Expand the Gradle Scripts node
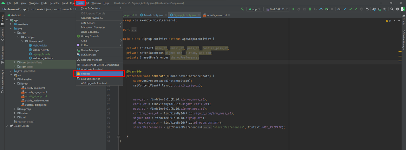 pos(7,126)
